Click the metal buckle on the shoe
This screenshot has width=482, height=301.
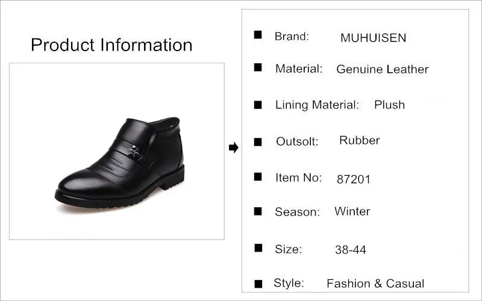(136, 153)
